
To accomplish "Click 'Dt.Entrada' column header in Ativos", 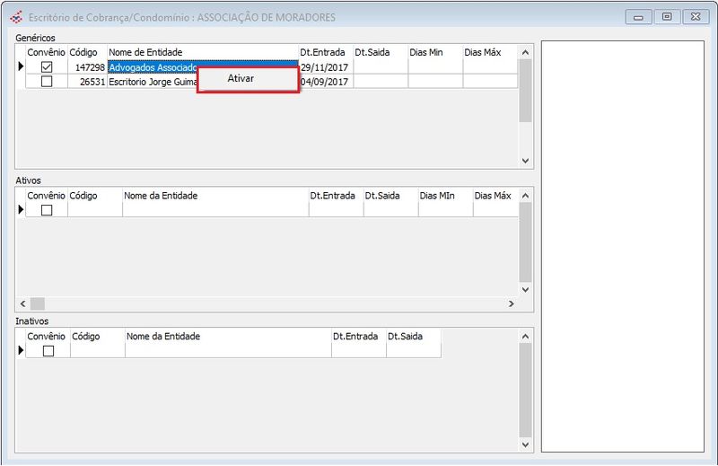I will 335,196.
